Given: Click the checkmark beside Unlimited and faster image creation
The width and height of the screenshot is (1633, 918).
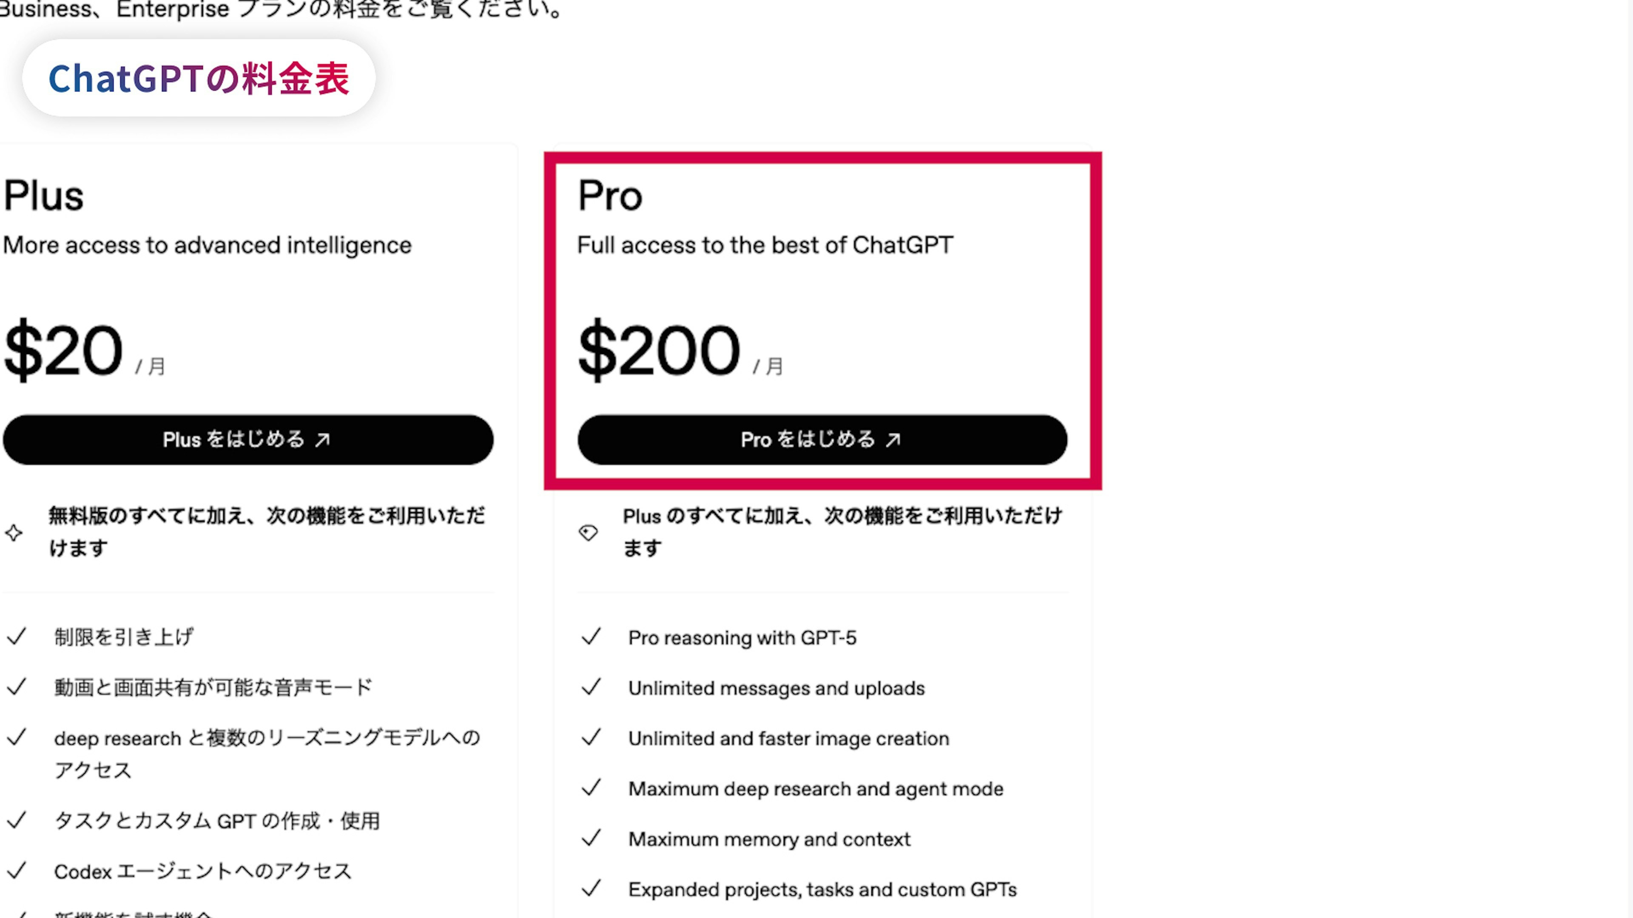Looking at the screenshot, I should tap(591, 737).
